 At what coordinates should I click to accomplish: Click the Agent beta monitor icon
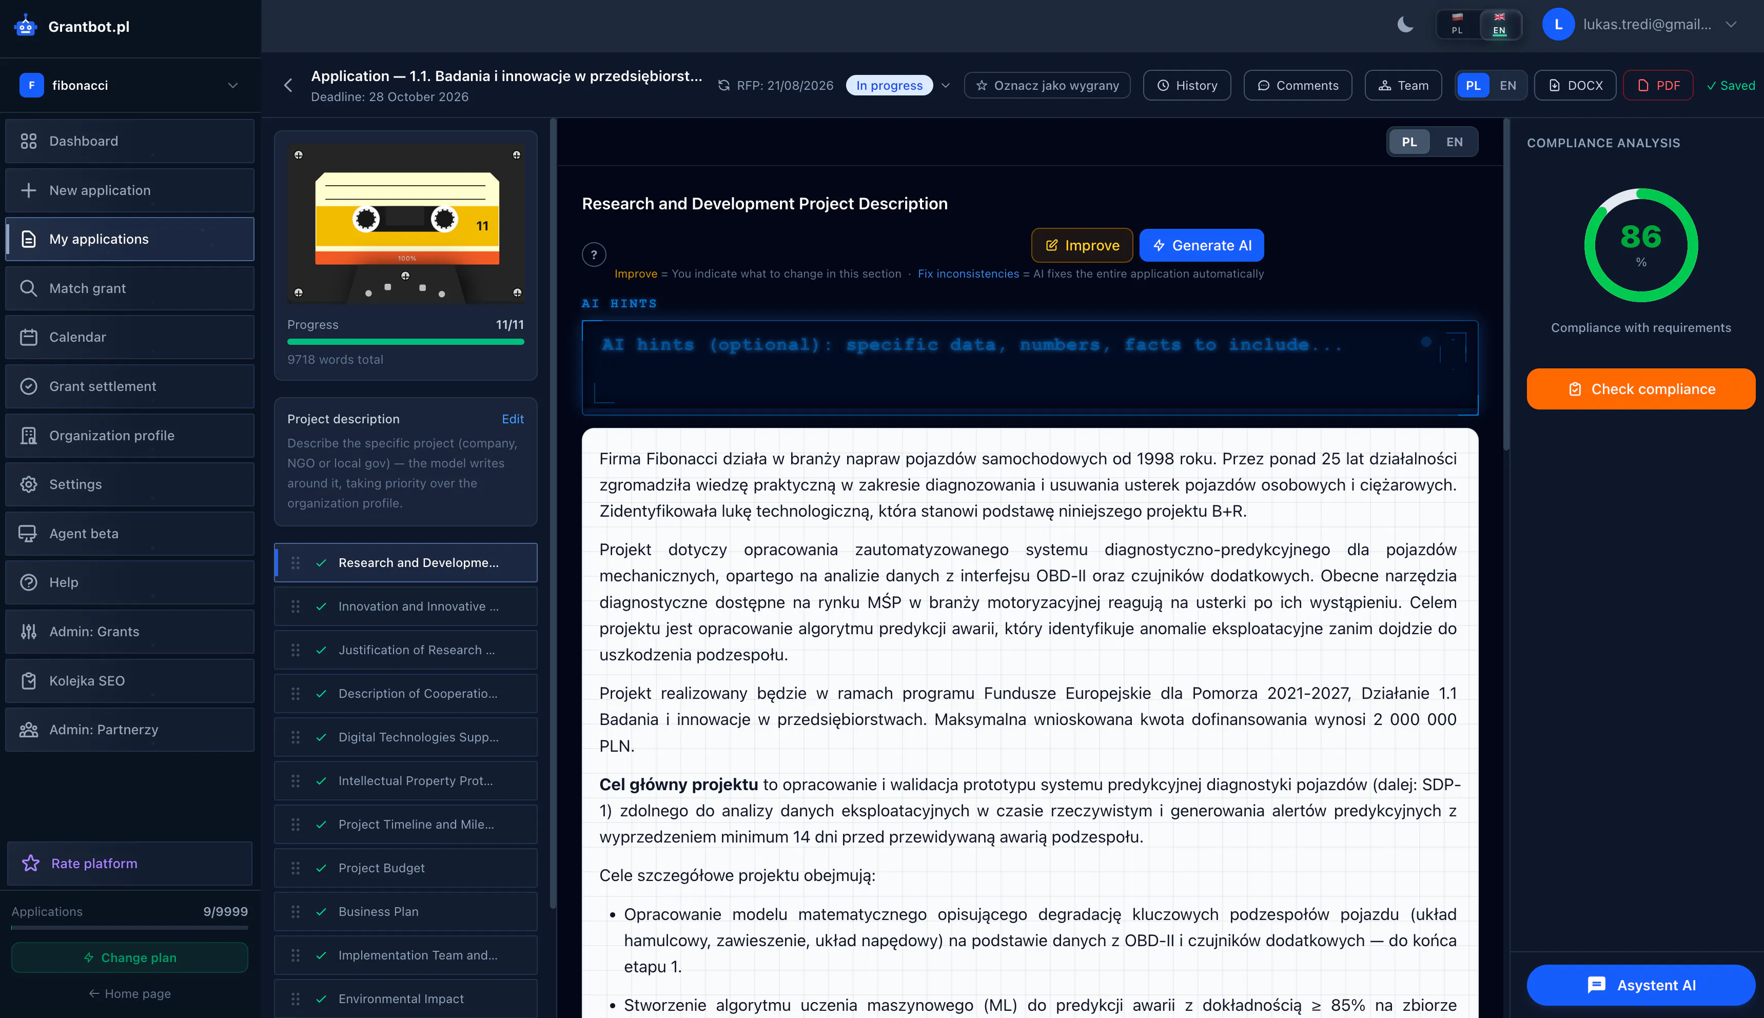coord(29,534)
